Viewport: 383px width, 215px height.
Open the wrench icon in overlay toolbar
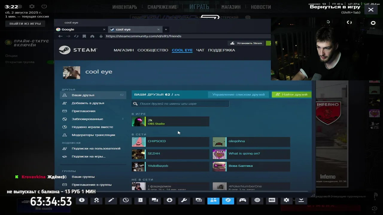[184, 200]
